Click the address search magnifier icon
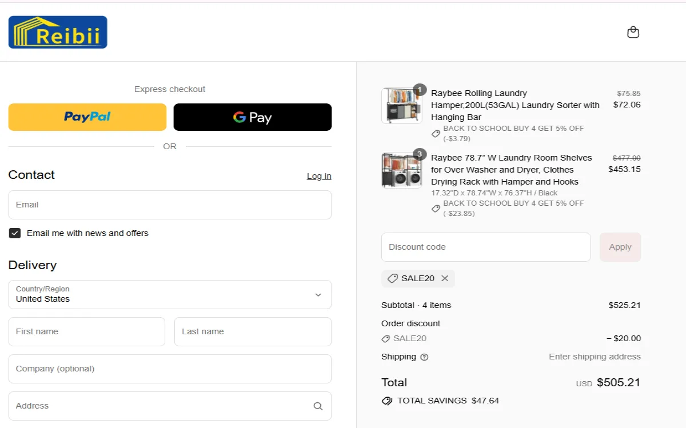This screenshot has height=428, width=686. pyautogui.click(x=318, y=406)
